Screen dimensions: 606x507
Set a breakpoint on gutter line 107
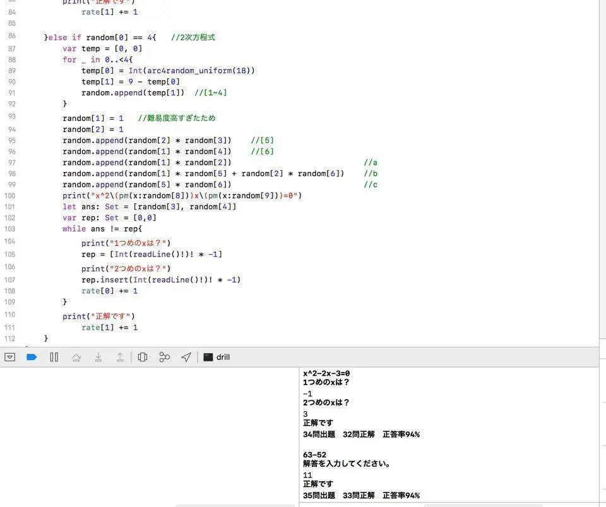tap(10, 280)
